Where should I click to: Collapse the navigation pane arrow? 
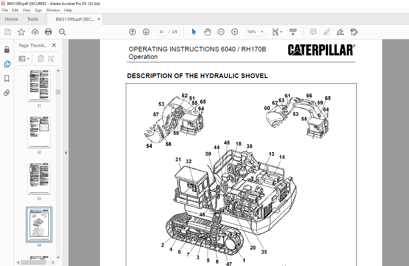65,153
